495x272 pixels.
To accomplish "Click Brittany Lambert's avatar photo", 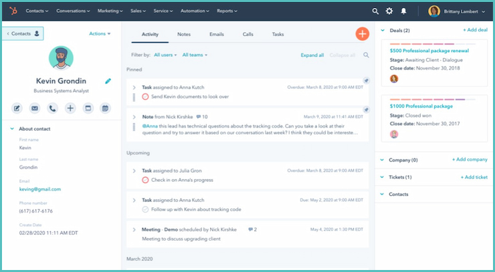I will [x=434, y=11].
